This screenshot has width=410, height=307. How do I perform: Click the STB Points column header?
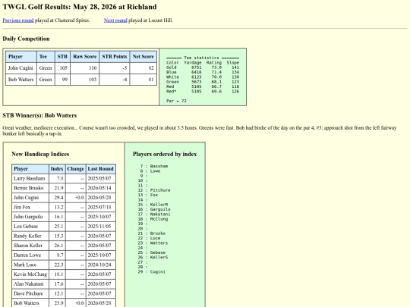coord(115,57)
